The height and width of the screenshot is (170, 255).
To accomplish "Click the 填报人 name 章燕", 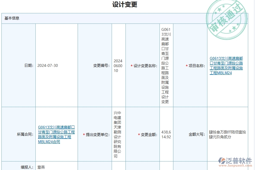I will (41, 167).
